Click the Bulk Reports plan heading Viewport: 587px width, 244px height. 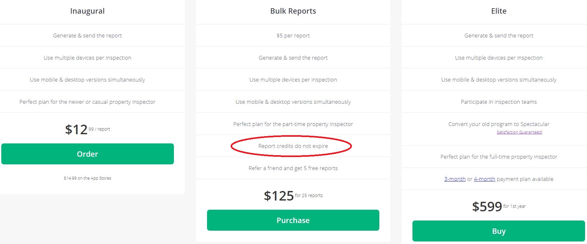coord(293,11)
